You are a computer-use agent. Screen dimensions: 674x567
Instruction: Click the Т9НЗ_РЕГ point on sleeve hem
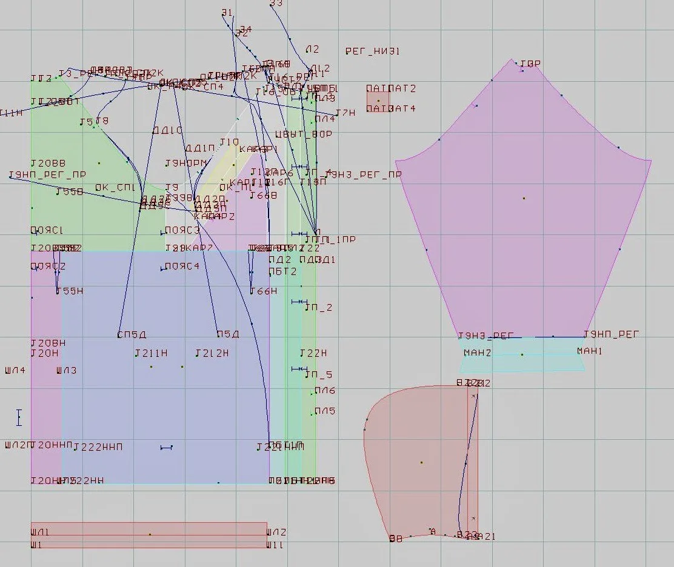(485, 336)
